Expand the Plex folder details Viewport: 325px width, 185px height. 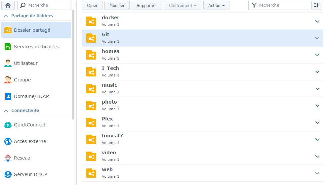[317, 122]
